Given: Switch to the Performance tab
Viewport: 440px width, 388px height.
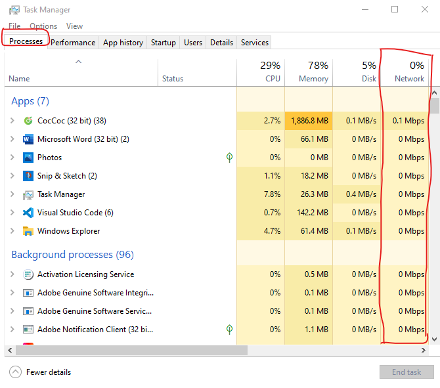Looking at the screenshot, I should tap(73, 43).
